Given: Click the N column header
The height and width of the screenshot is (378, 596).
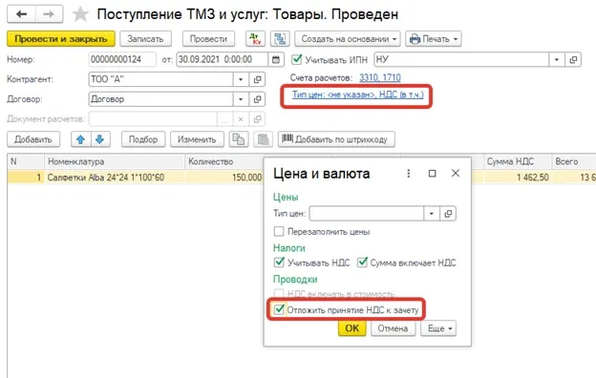Looking at the screenshot, I should pos(26,161).
